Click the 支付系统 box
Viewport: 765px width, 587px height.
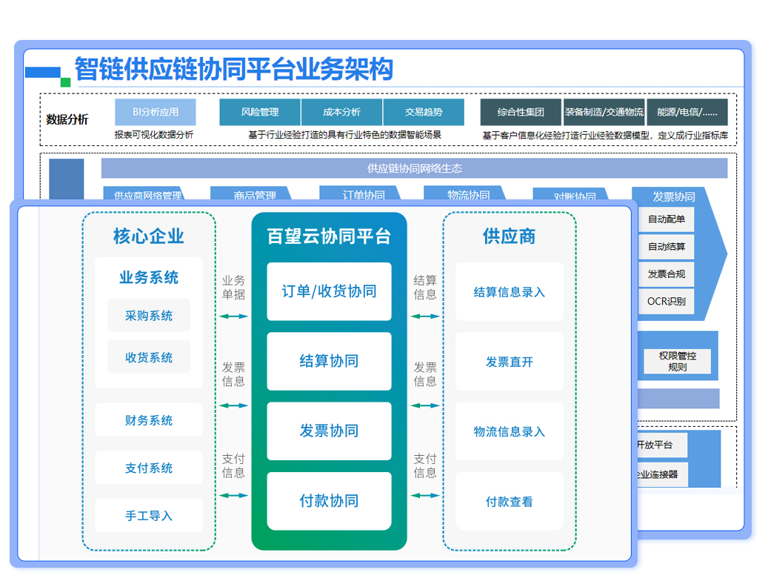pyautogui.click(x=149, y=468)
